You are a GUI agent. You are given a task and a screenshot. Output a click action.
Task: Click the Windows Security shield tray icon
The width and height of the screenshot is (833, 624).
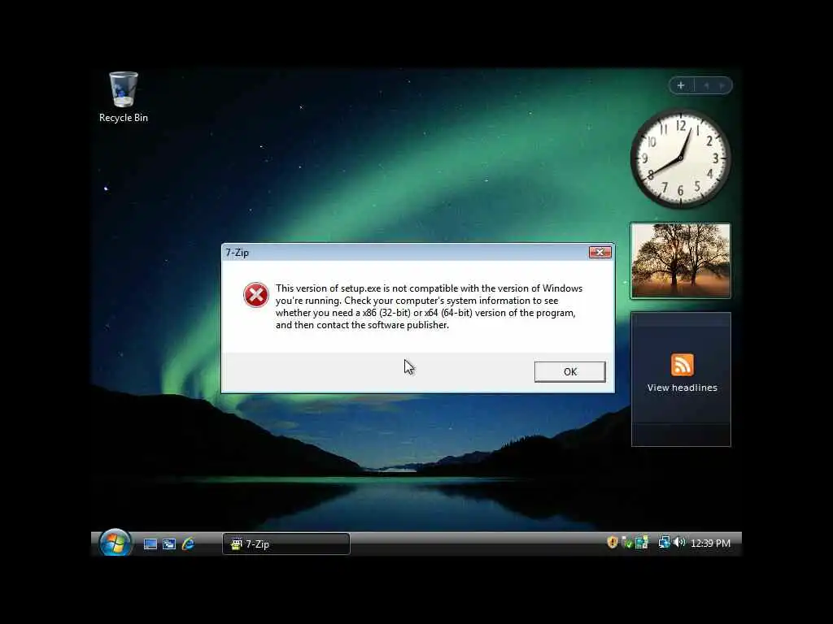612,542
